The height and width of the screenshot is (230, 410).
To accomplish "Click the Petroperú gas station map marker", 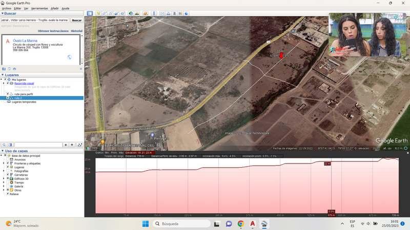I will (x=152, y=135).
